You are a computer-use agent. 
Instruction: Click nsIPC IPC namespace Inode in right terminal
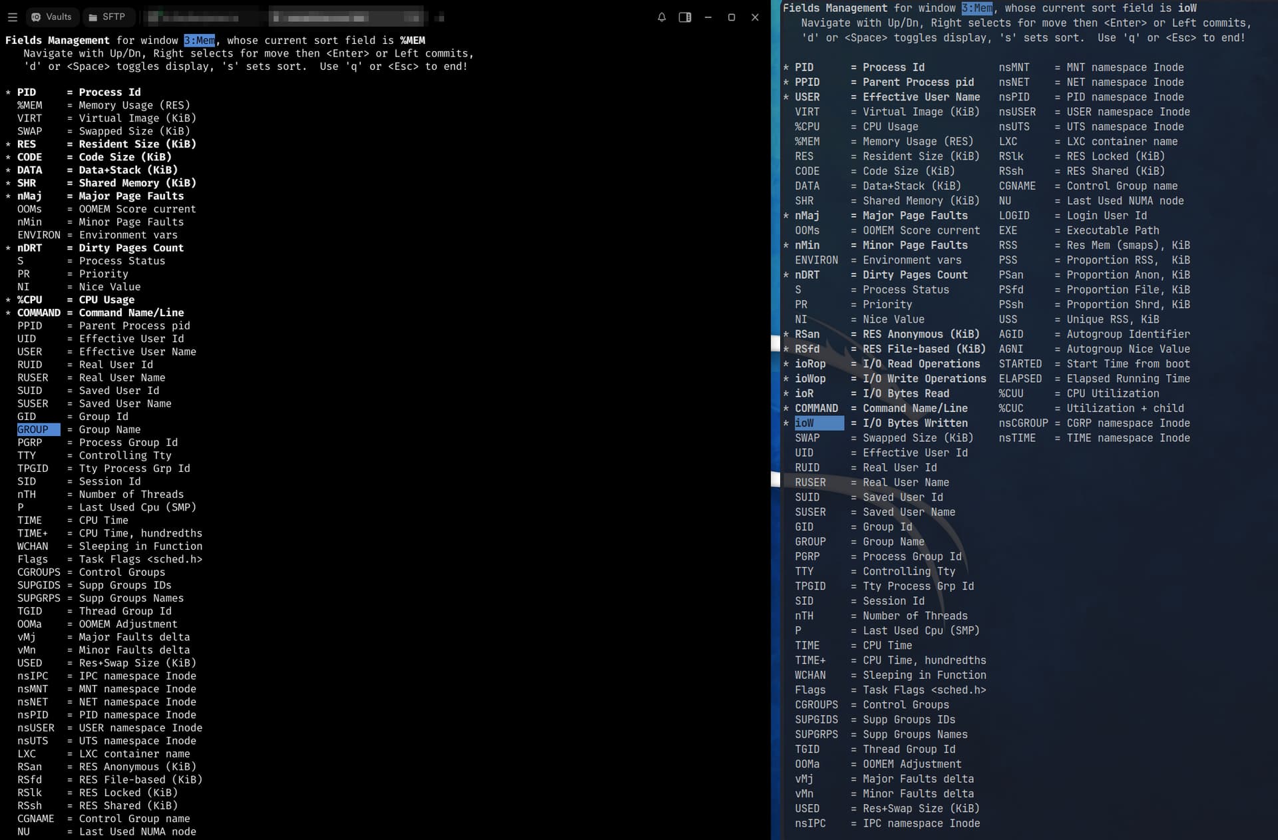pos(887,823)
